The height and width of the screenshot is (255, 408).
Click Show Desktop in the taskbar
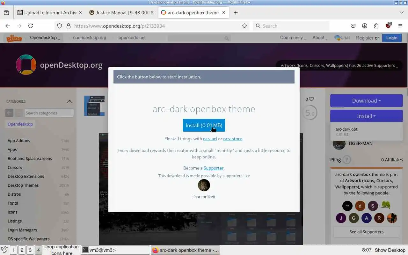pos(390,250)
